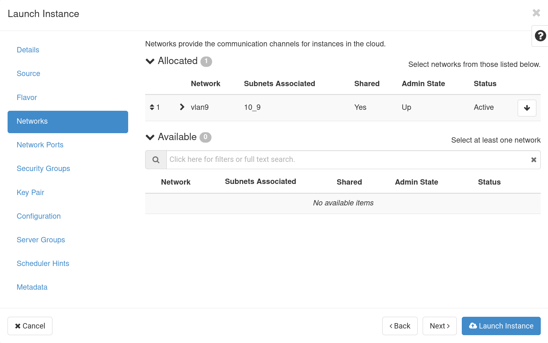Click the Next button
Image resolution: width=548 pixels, height=343 pixels.
pos(439,326)
